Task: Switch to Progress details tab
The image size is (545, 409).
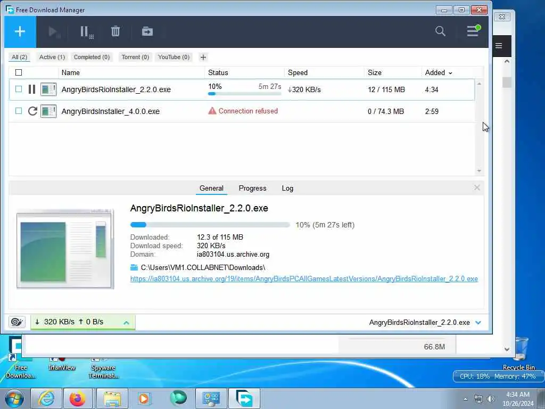Action: pos(252,188)
